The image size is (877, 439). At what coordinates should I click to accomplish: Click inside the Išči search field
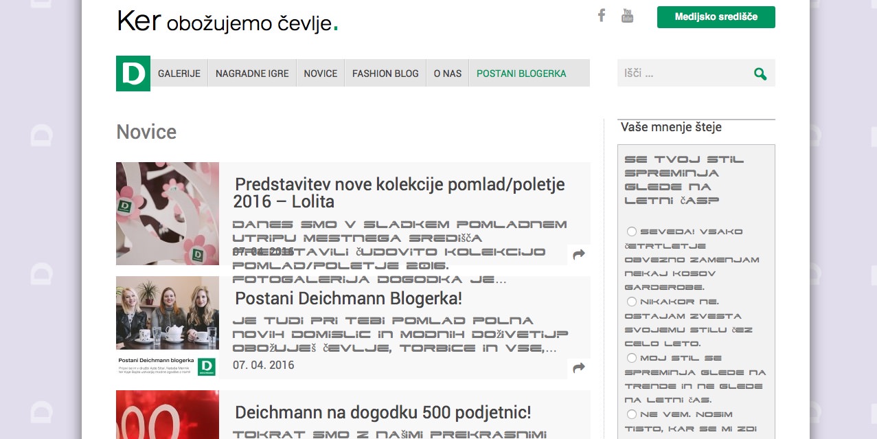coord(680,73)
